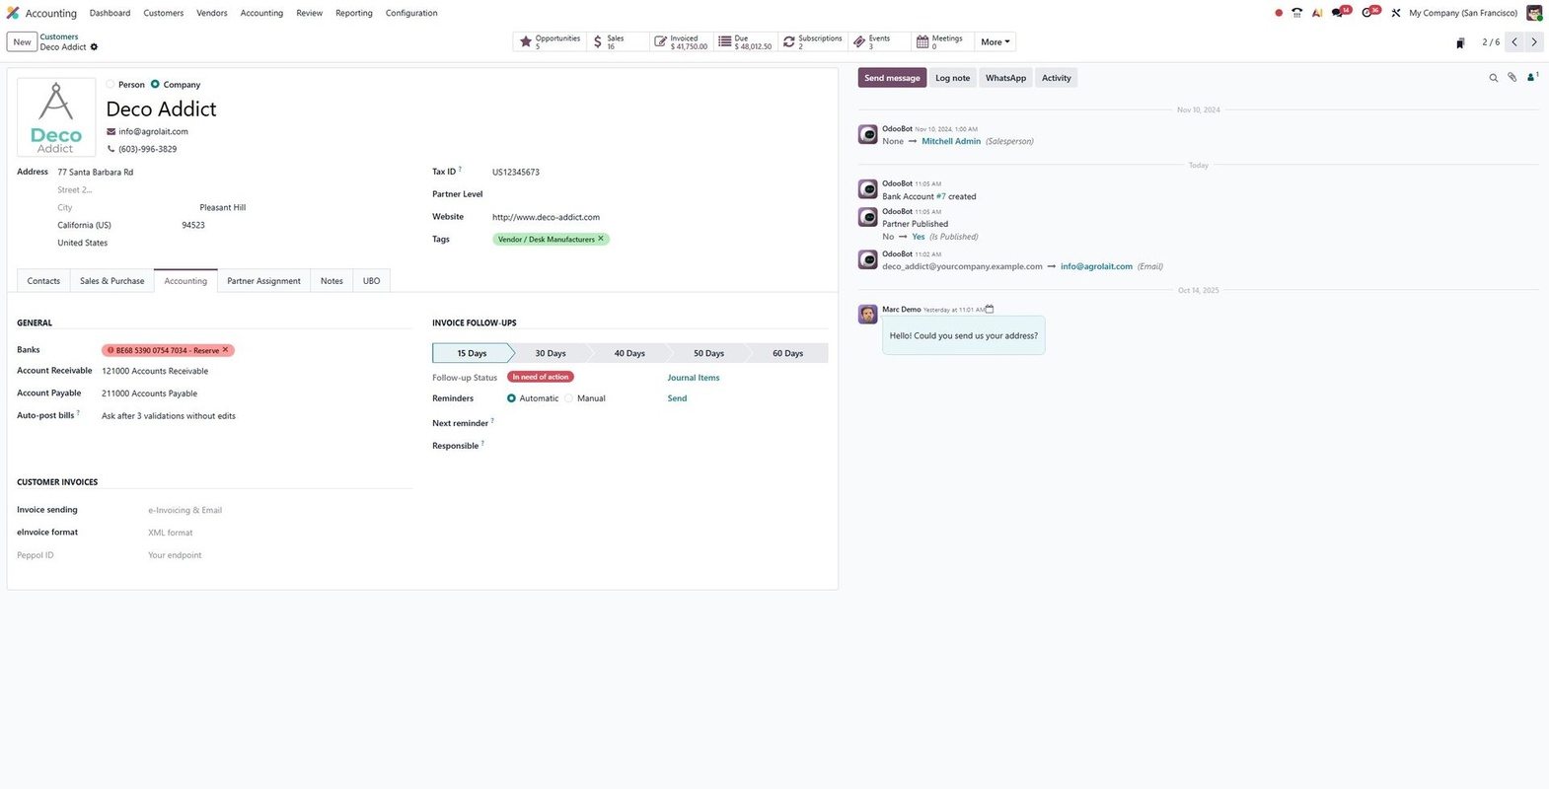Remove the Vendor / Desk Manufacturers tag
This screenshot has width=1549, height=789.
[601, 239]
